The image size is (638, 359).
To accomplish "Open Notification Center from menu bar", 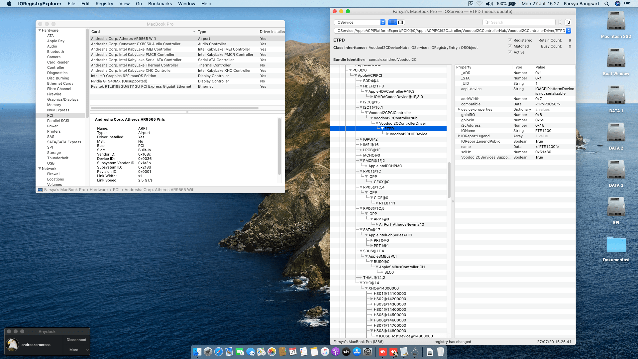I will [x=627, y=4].
